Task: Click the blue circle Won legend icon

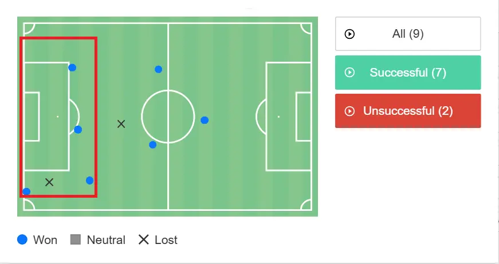Action: 23,240
